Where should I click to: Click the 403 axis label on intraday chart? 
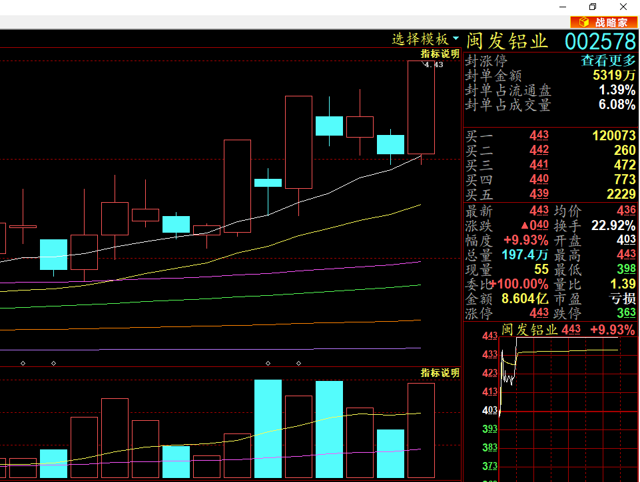pos(489,410)
